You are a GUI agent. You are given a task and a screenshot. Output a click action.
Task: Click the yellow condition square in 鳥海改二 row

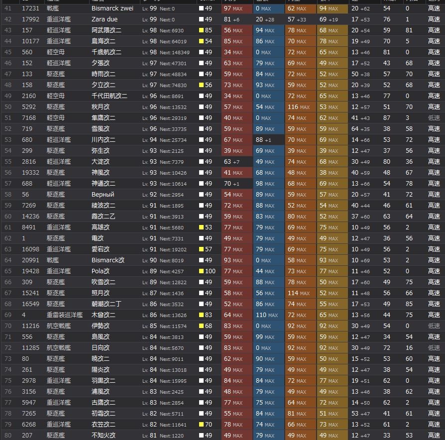pyautogui.click(x=201, y=41)
